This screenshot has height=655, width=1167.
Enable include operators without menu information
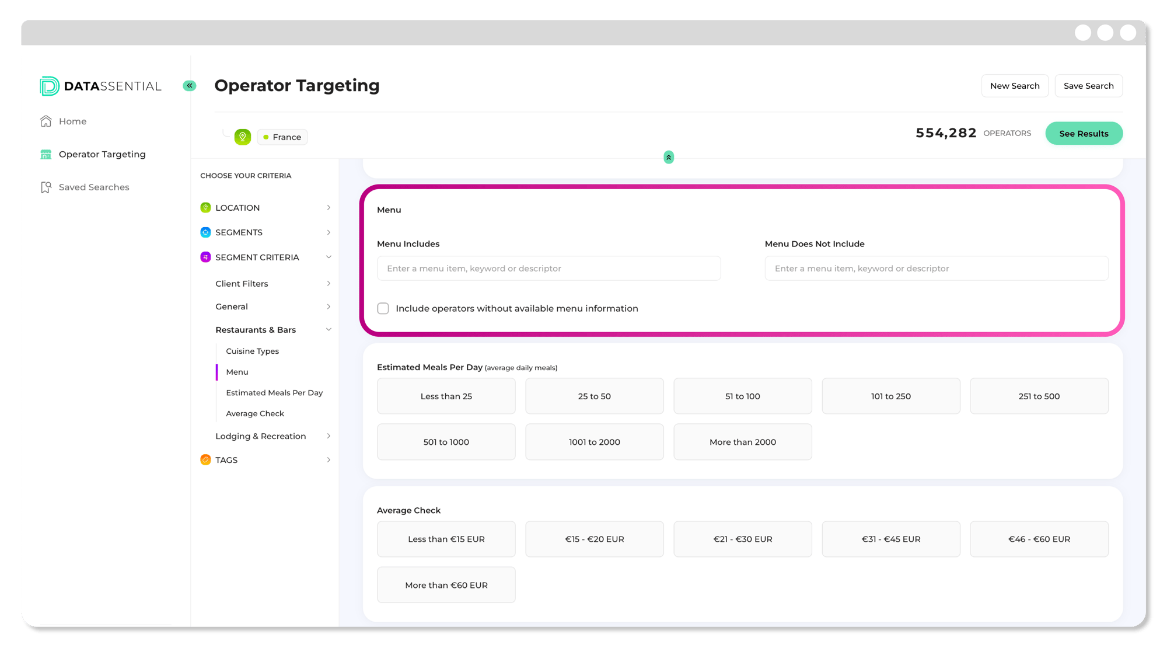383,309
